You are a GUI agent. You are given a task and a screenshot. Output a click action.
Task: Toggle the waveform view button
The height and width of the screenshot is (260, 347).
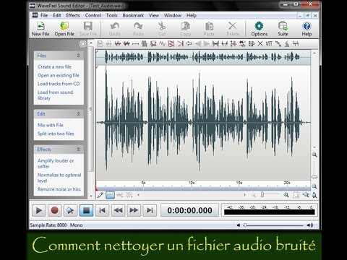(x=110, y=195)
